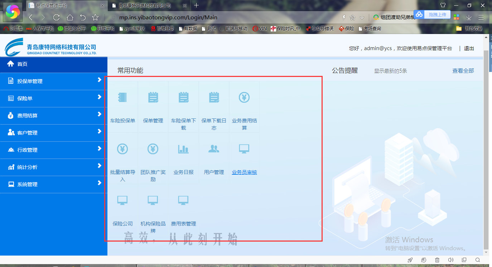The height and width of the screenshot is (267, 492).
Task: Bookmark this page with the star icon
Action: click(x=95, y=17)
